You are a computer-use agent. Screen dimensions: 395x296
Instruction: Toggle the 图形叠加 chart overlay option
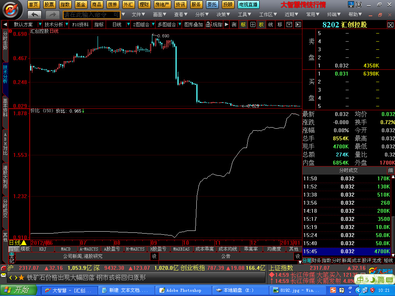coord(194,24)
